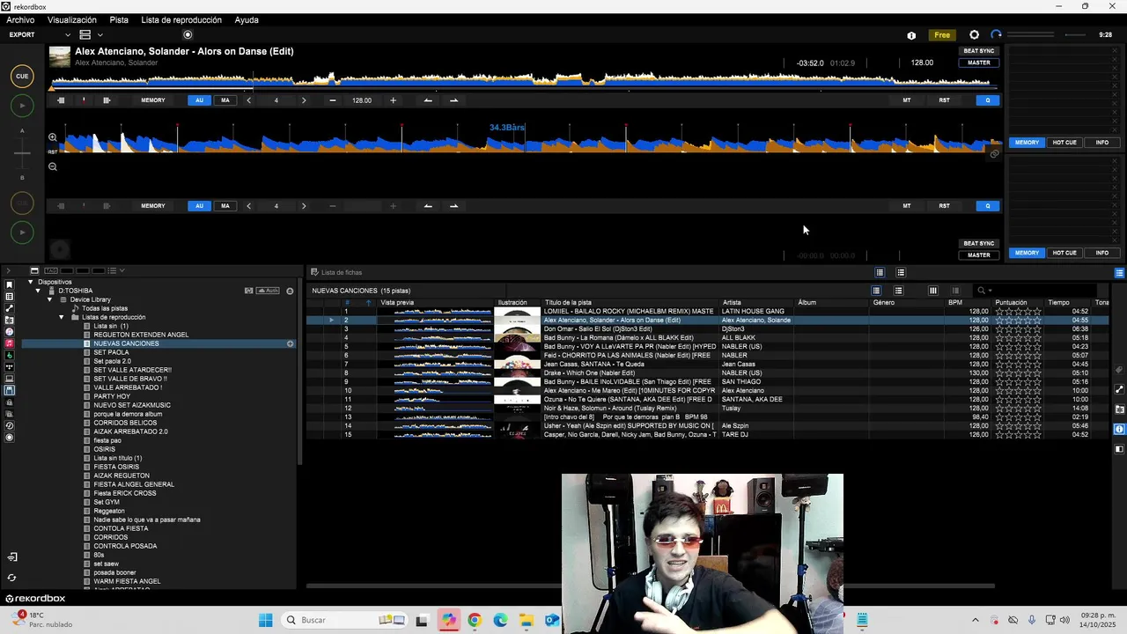The image size is (1127, 634).
Task: Open the Archivo menu
Action: [x=20, y=19]
